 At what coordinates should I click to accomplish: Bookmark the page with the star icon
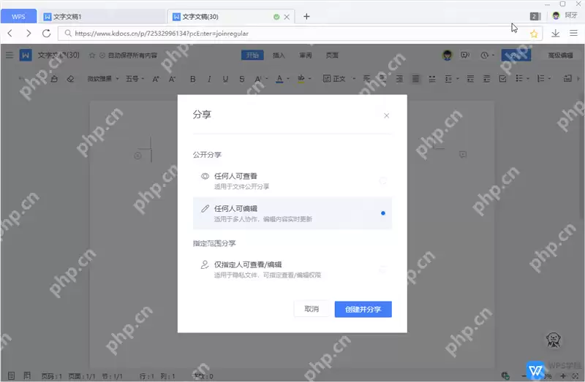(534, 34)
